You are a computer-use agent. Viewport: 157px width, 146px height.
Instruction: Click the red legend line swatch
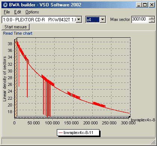pyautogui.click(x=61, y=133)
